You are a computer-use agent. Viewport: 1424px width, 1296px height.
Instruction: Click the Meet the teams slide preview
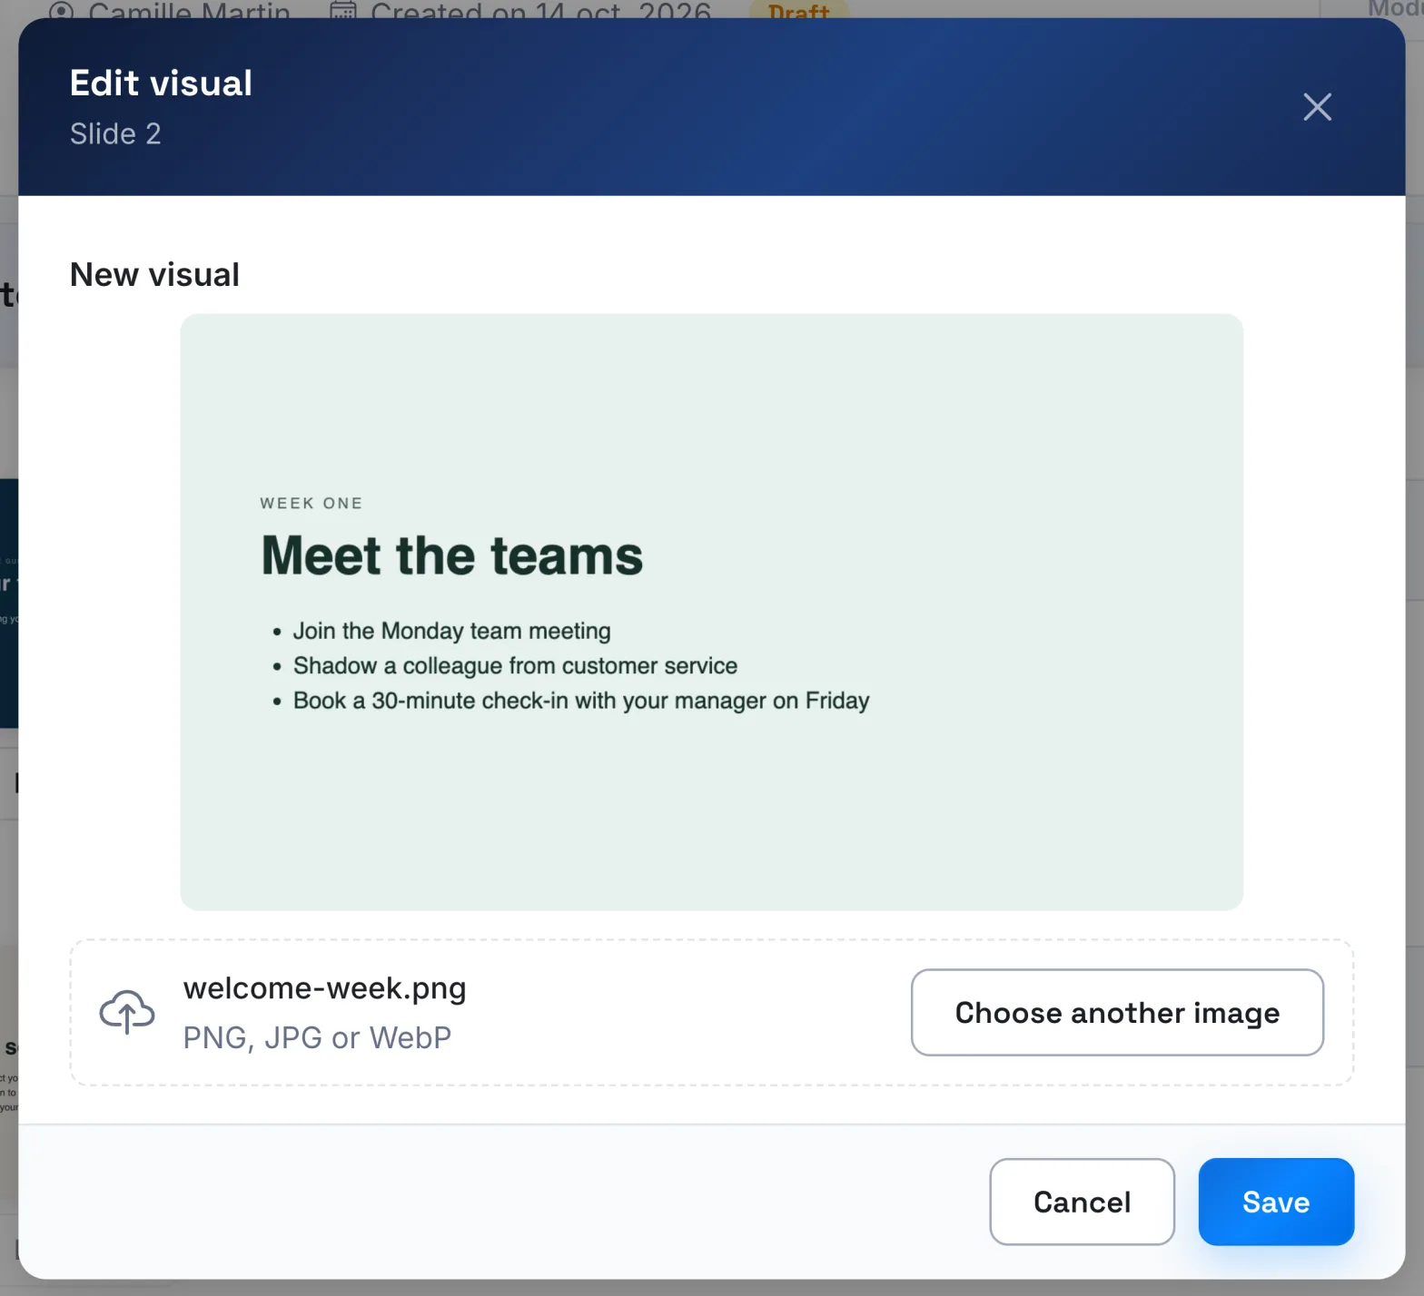pyautogui.click(x=711, y=612)
